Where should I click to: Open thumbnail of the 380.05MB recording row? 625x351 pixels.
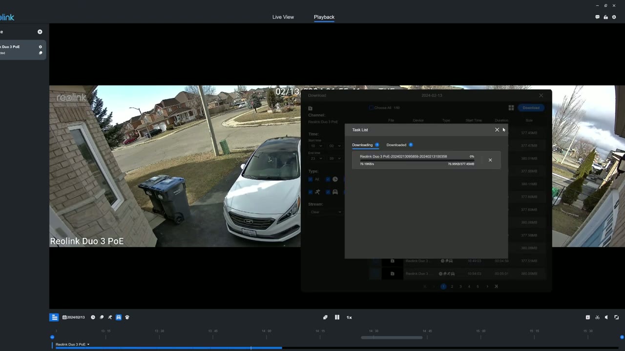click(x=392, y=274)
